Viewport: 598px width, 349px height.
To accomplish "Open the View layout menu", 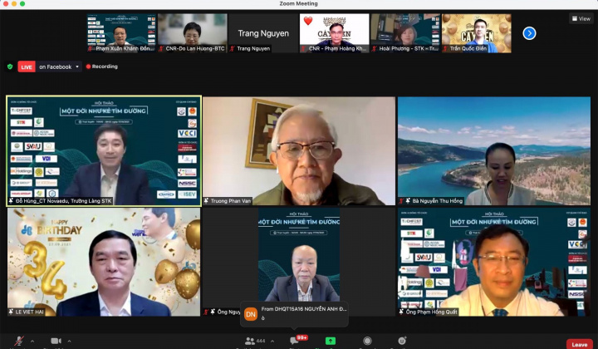I will (581, 18).
